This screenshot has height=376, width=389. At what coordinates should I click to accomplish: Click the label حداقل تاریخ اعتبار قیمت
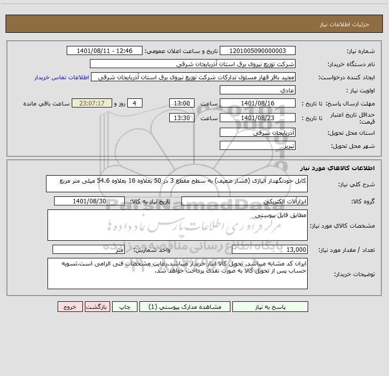pos(353,118)
